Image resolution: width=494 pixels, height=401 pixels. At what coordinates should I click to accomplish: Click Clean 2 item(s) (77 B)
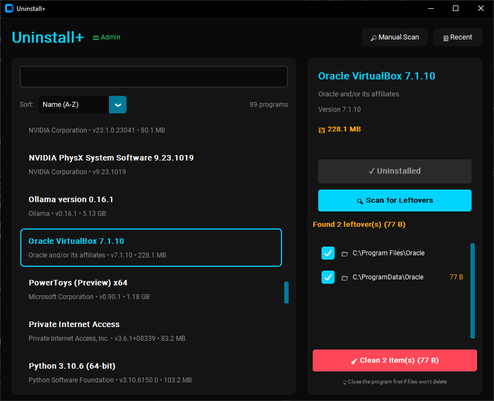[395, 360]
